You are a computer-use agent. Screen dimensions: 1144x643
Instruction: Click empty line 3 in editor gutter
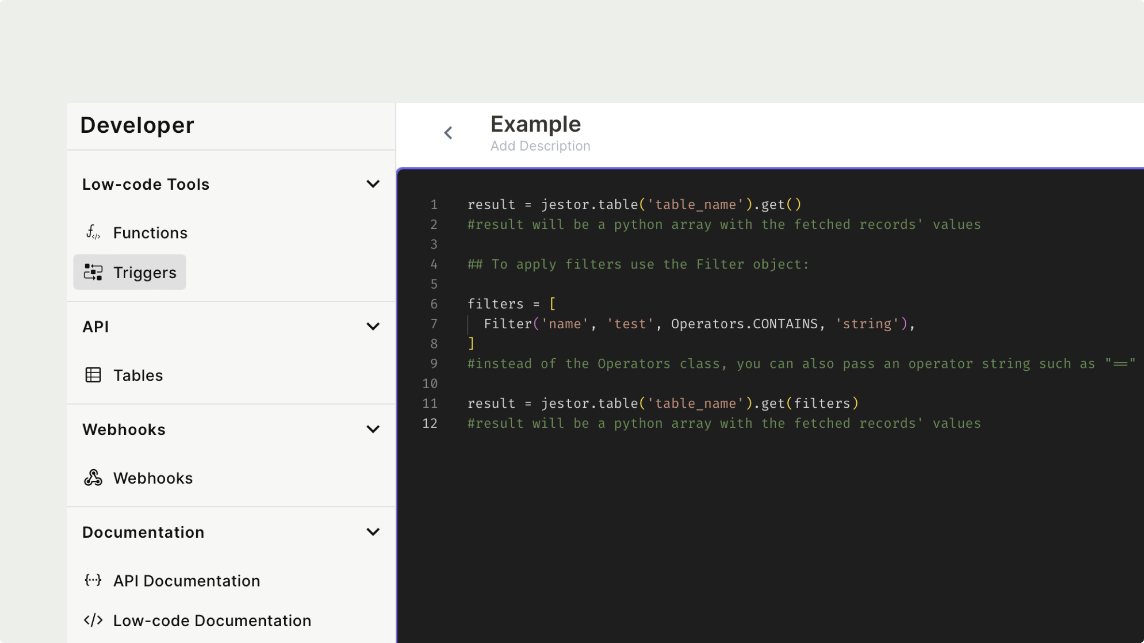click(434, 244)
